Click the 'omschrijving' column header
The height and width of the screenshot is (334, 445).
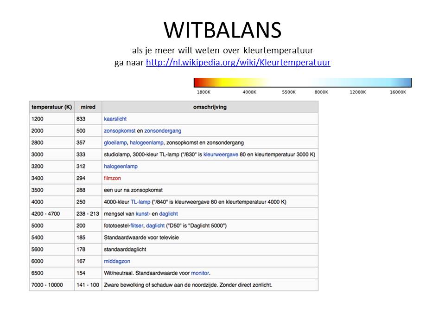click(x=210, y=107)
